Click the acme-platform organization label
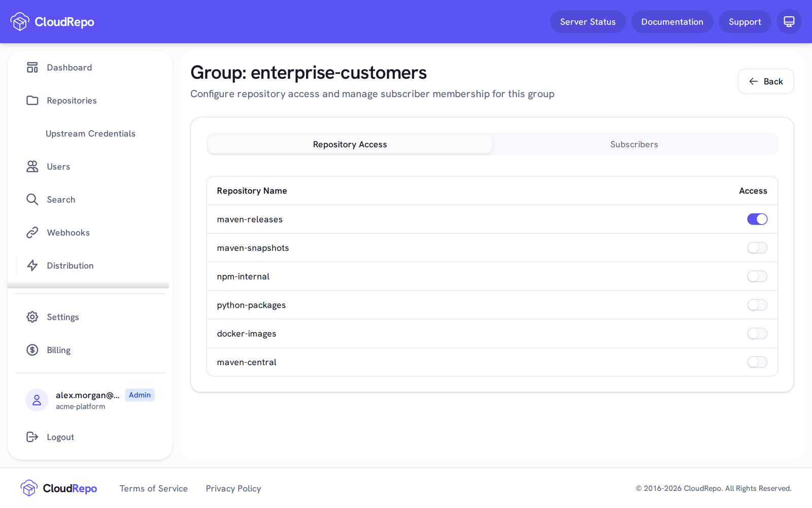812x508 pixels. click(81, 406)
